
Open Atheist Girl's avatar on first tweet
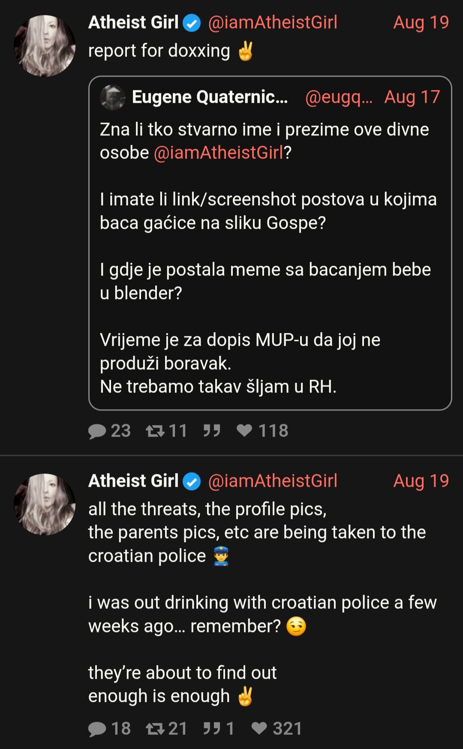[x=45, y=46]
